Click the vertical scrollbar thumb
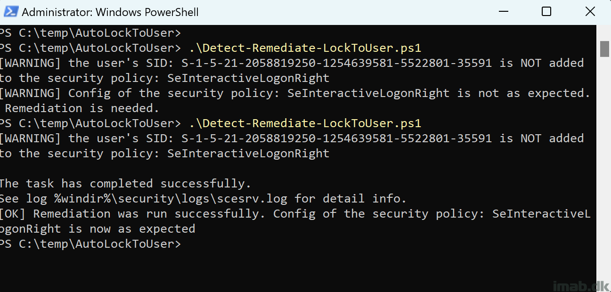Viewport: 611px width, 292px height. click(x=604, y=49)
